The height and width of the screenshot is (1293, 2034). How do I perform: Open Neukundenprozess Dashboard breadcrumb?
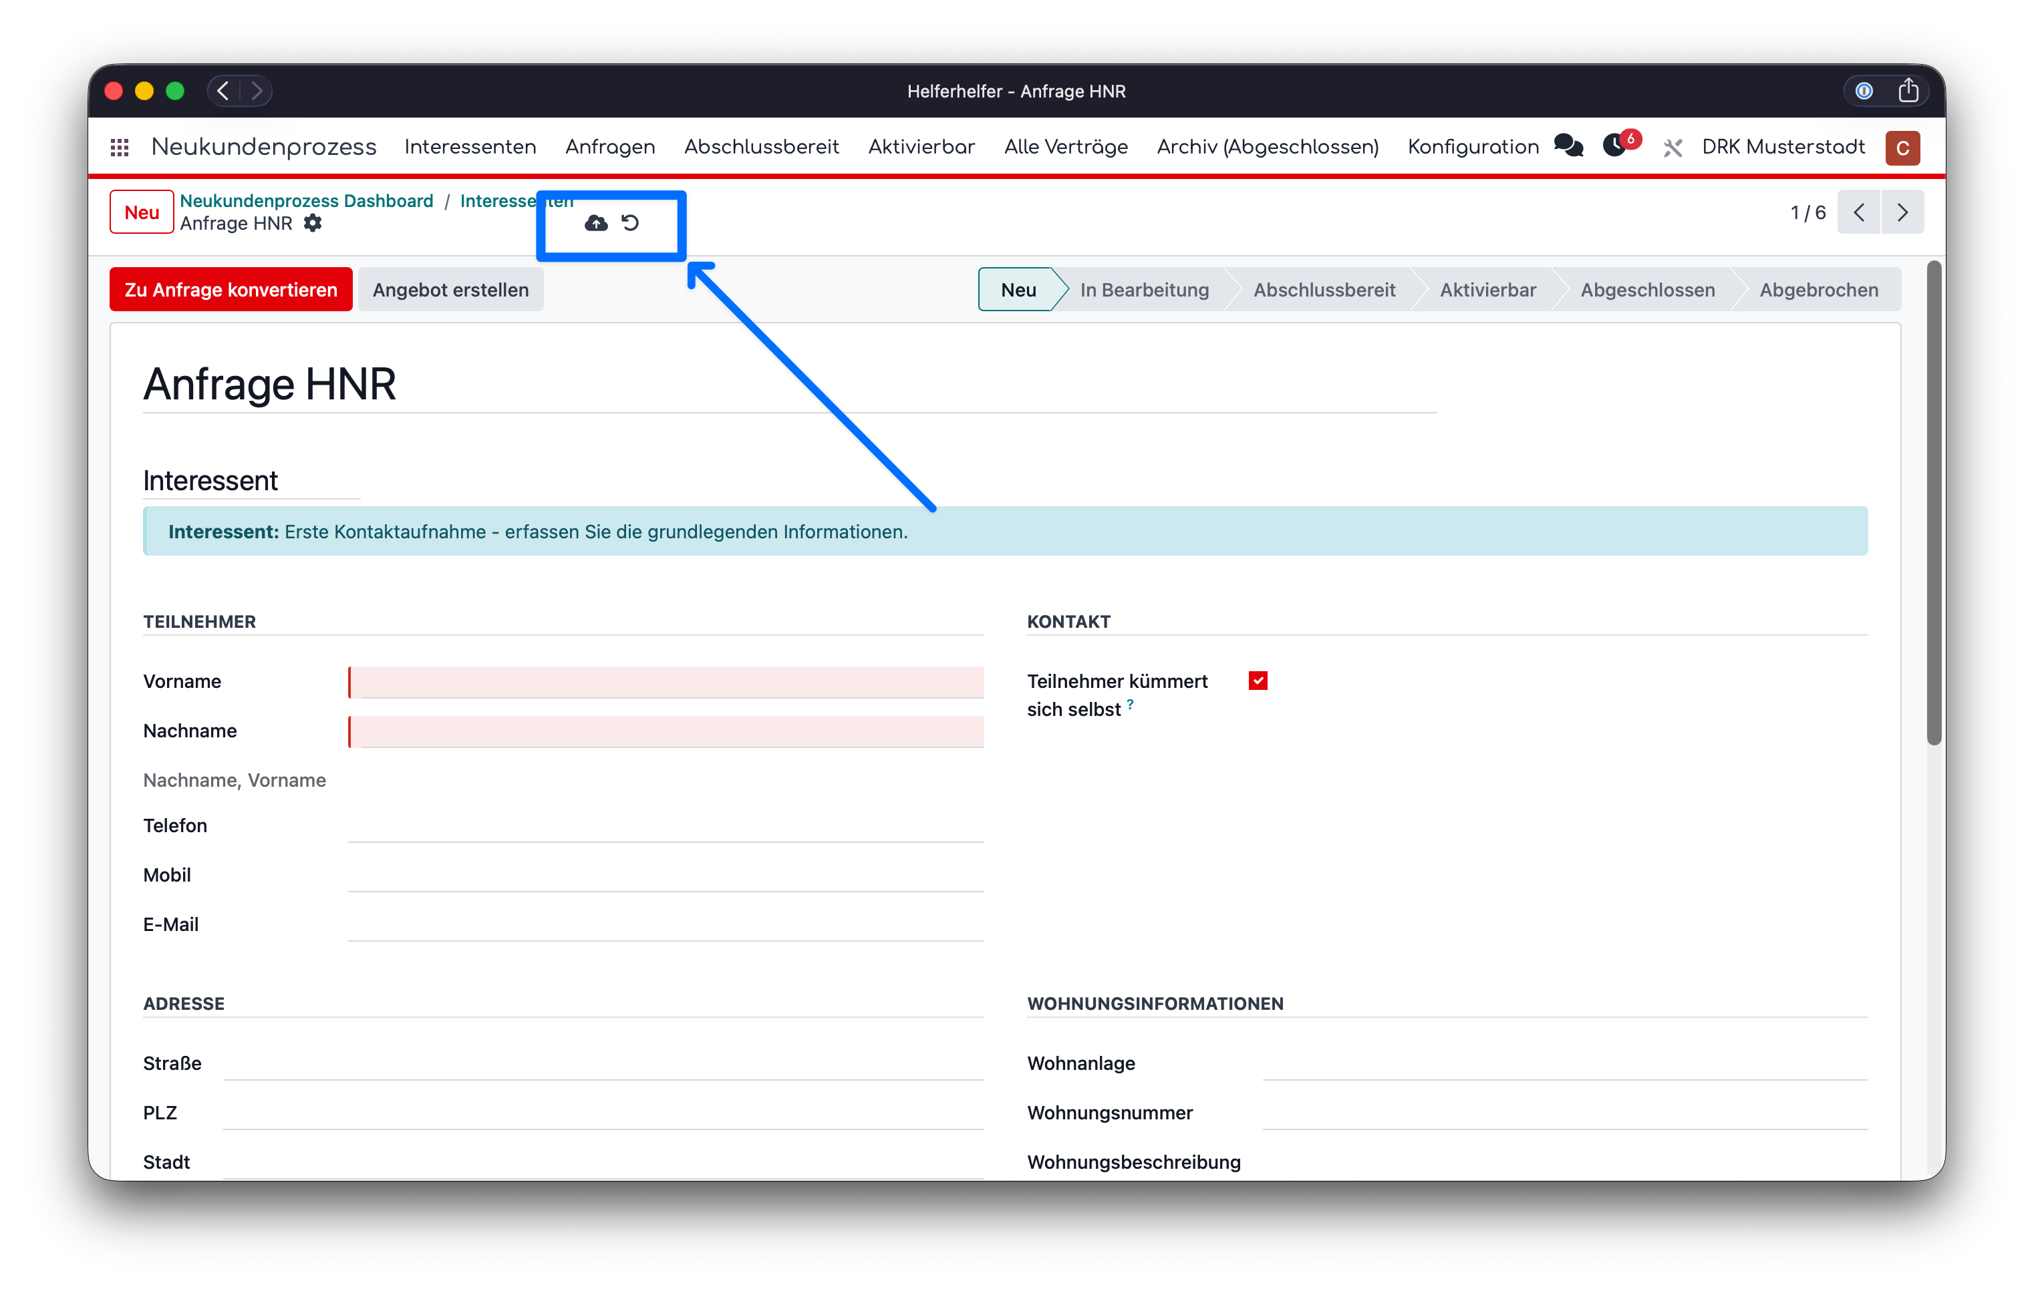[307, 201]
